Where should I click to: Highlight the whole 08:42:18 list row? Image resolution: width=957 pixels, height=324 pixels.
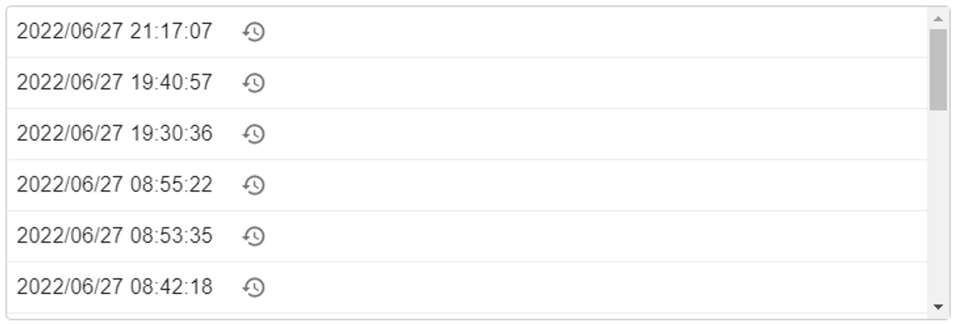[467, 287]
